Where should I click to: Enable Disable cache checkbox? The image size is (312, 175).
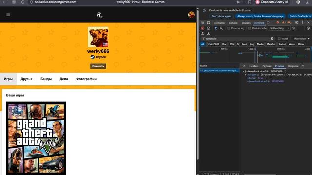249,28
